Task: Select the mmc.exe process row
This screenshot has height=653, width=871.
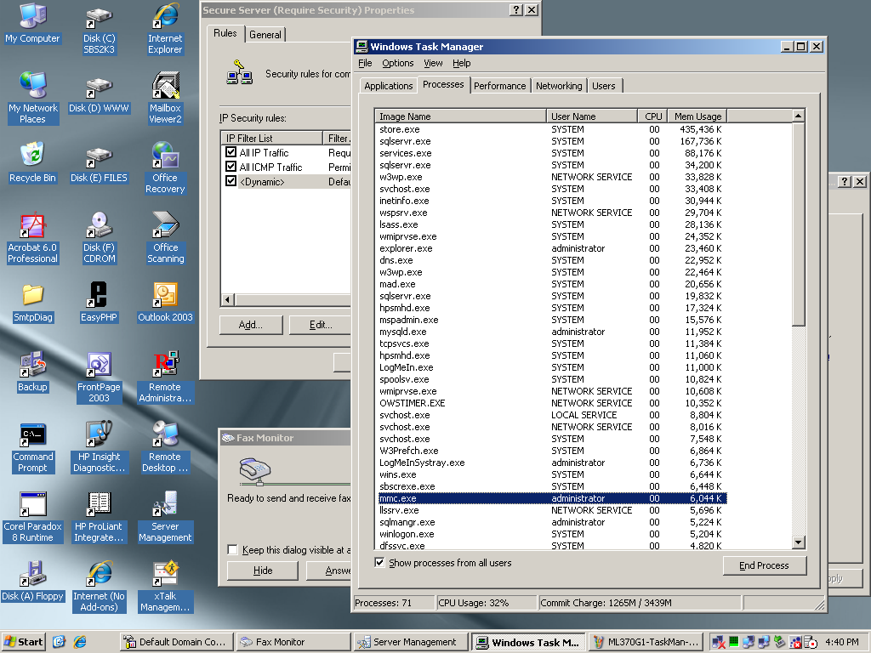Action: (551, 498)
